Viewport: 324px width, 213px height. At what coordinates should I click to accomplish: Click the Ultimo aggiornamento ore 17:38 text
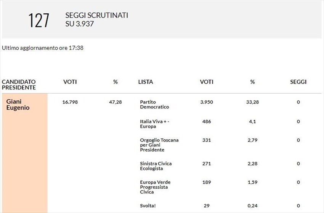pyautogui.click(x=43, y=48)
